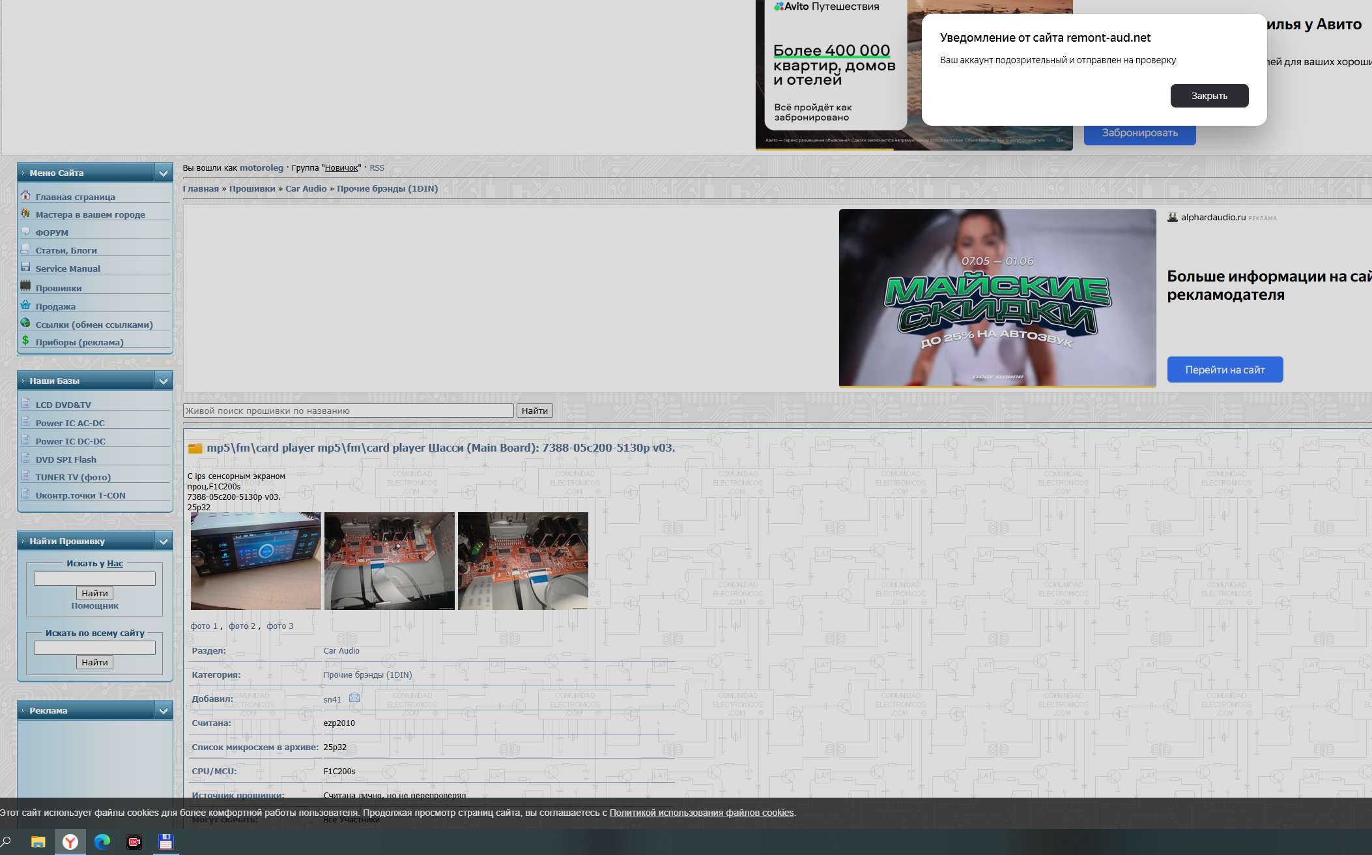The width and height of the screenshot is (1372, 855).
Task: Open Прочие брэнды (1DIN) breadcrumb
Action: click(x=387, y=188)
